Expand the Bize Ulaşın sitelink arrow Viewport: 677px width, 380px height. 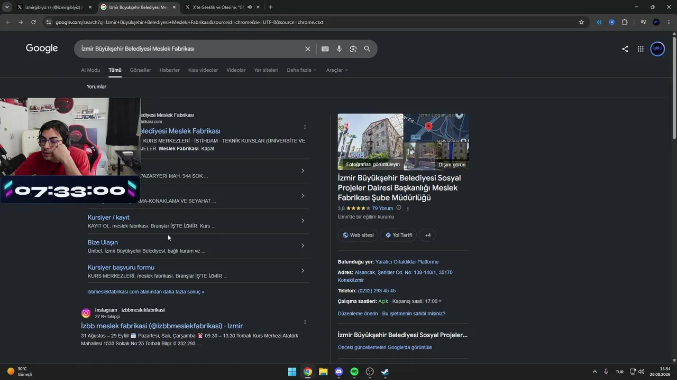[303, 245]
